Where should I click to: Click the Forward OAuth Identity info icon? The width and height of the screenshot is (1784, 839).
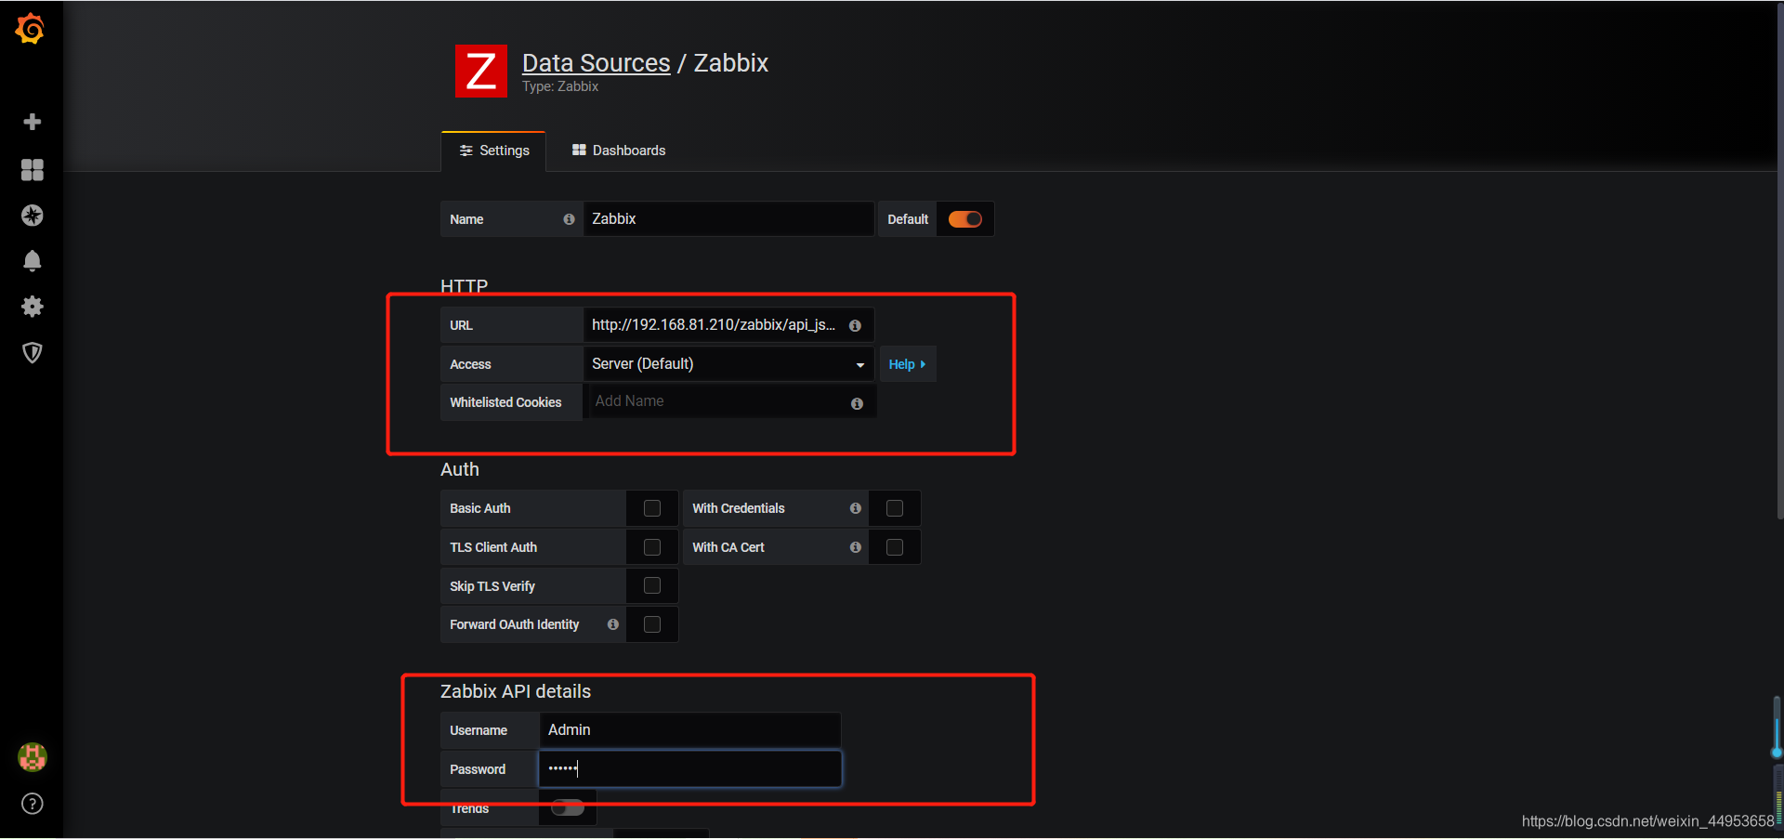[x=612, y=624]
